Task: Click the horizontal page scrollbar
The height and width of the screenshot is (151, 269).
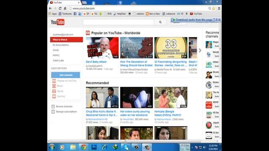Action: coord(125,141)
